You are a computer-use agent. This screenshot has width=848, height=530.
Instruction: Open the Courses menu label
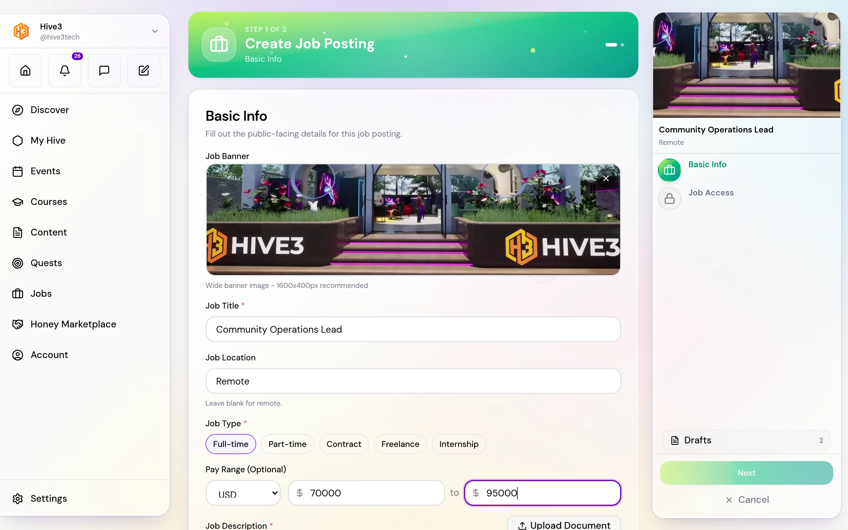tap(49, 202)
